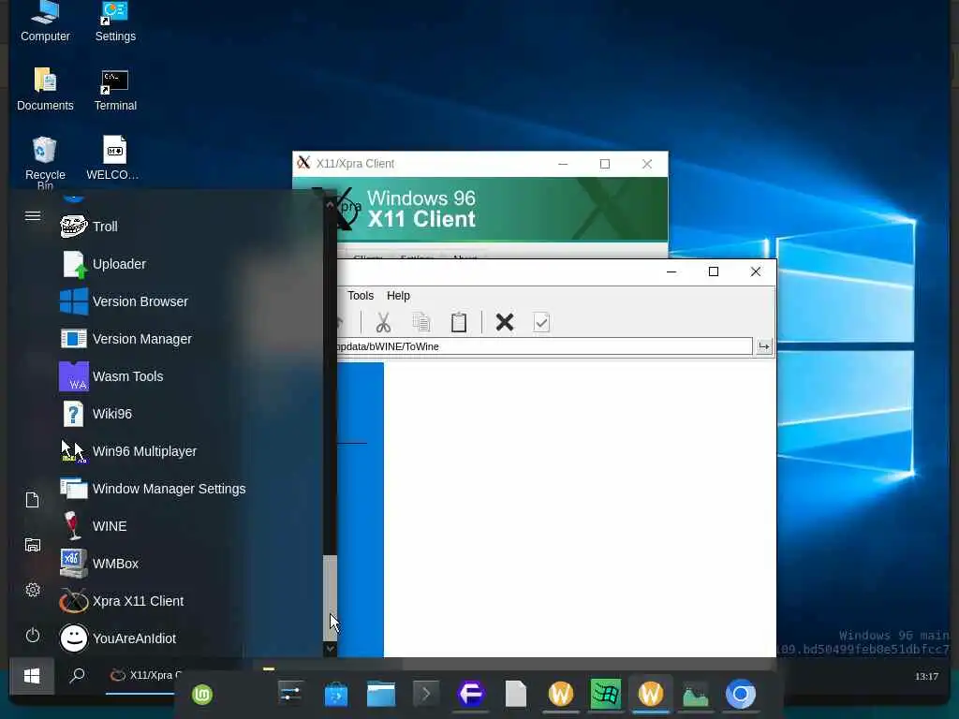Screen dimensions: 959x719
Task: Open documents via start sidebar page icon
Action: coord(33,500)
